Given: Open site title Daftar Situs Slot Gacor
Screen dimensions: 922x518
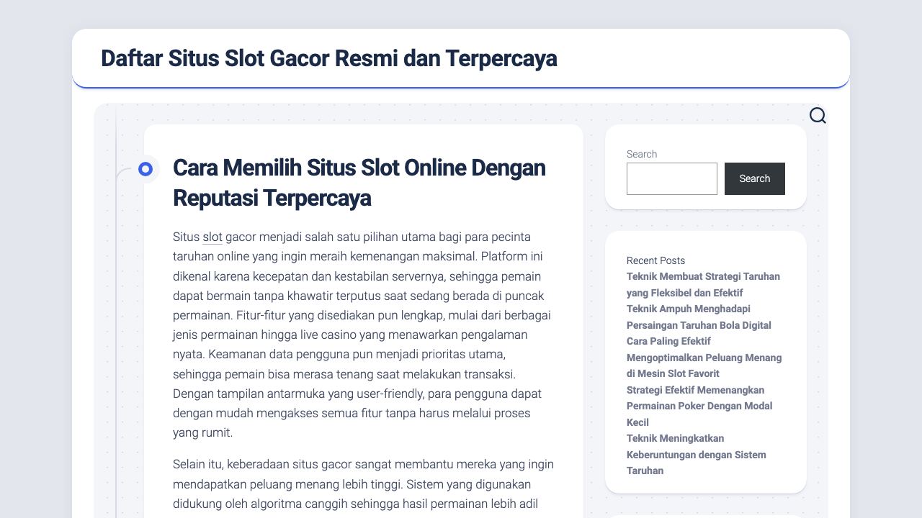Looking at the screenshot, I should click(x=328, y=58).
